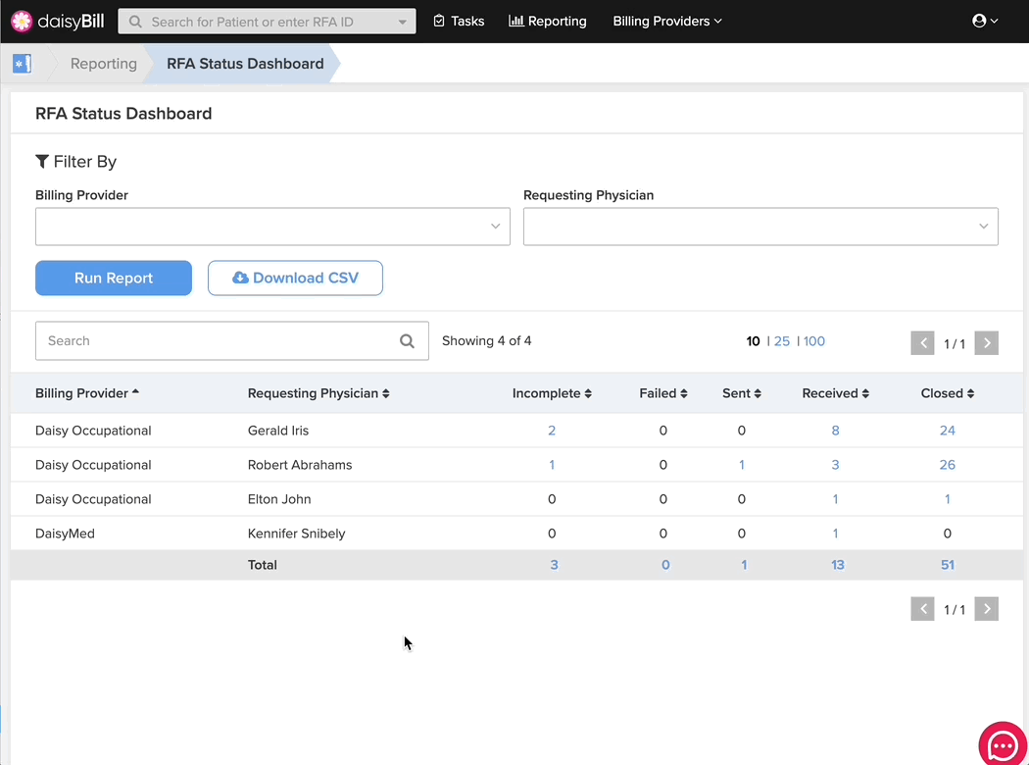Screen dimensions: 1029x765
Task: Go to next page using top arrow
Action: pyautogui.click(x=986, y=342)
